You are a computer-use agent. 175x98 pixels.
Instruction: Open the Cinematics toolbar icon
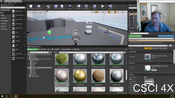86,7
